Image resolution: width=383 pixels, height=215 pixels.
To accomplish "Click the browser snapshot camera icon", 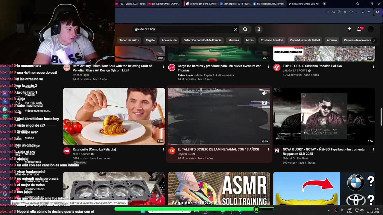I will (333, 12).
